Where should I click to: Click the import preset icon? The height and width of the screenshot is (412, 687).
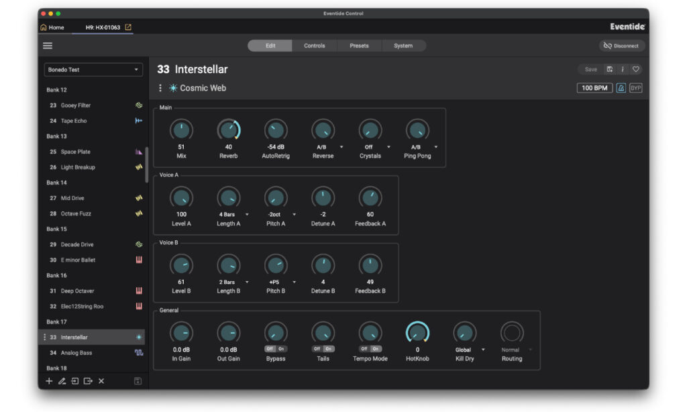tap(75, 381)
